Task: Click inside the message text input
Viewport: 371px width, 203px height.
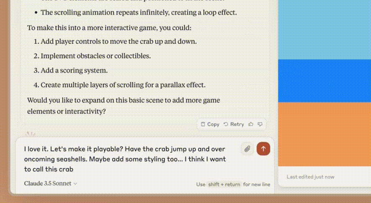Action: pyautogui.click(x=125, y=159)
